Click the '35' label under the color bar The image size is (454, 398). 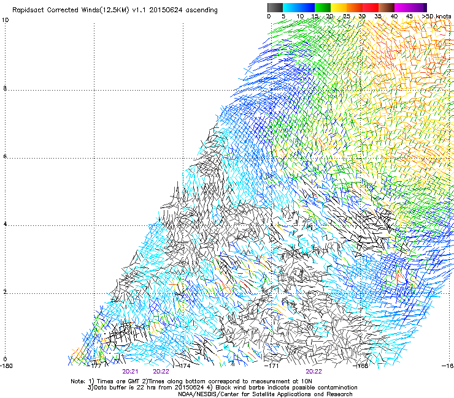point(378,17)
